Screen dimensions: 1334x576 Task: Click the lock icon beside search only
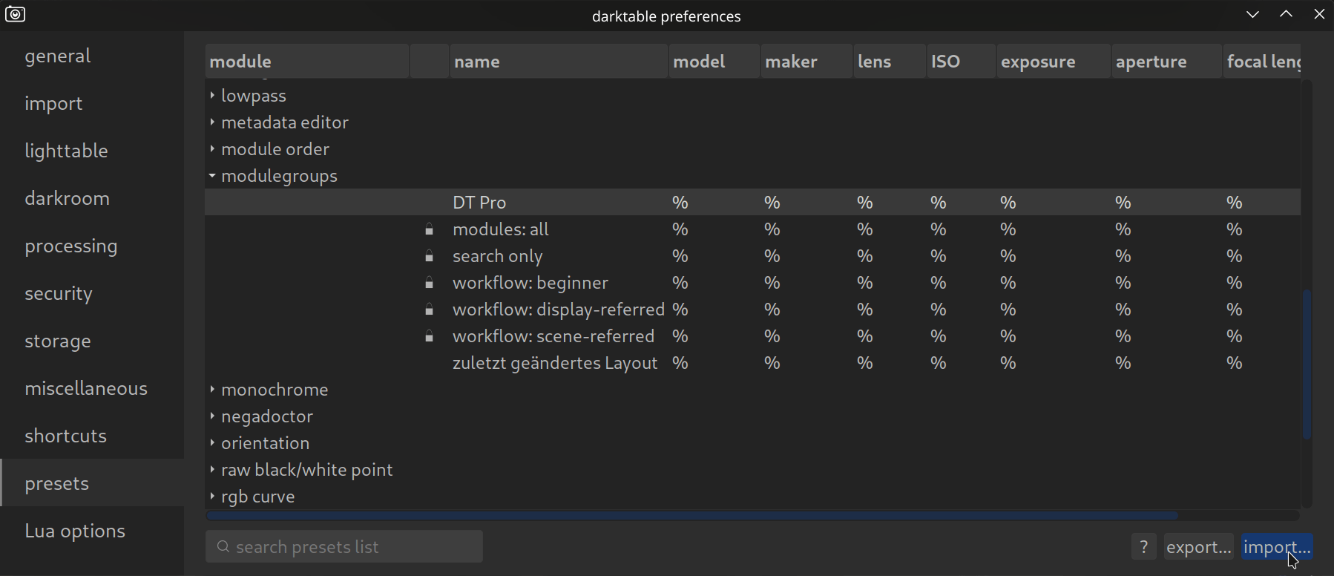tap(429, 257)
